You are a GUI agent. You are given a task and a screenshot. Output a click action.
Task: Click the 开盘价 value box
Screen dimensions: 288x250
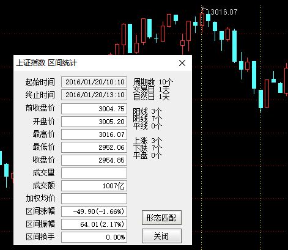[x=94, y=122]
